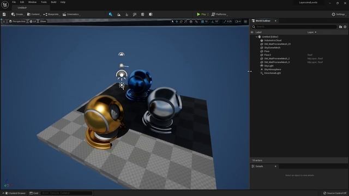This screenshot has height=196, width=349.
Task: Open the Blueprints dropdown in the toolbar
Action: point(51,14)
